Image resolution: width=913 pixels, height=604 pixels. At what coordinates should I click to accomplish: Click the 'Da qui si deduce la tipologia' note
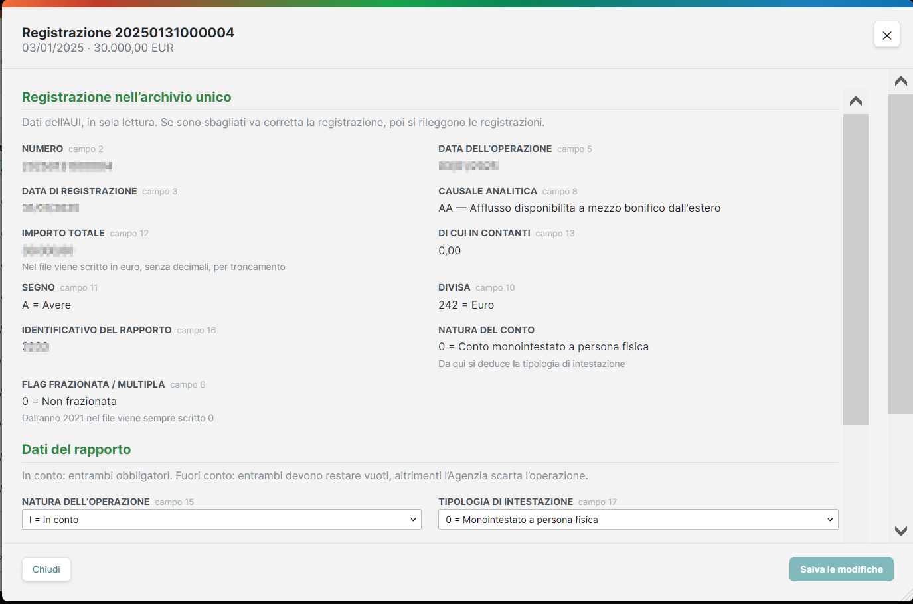coord(531,364)
